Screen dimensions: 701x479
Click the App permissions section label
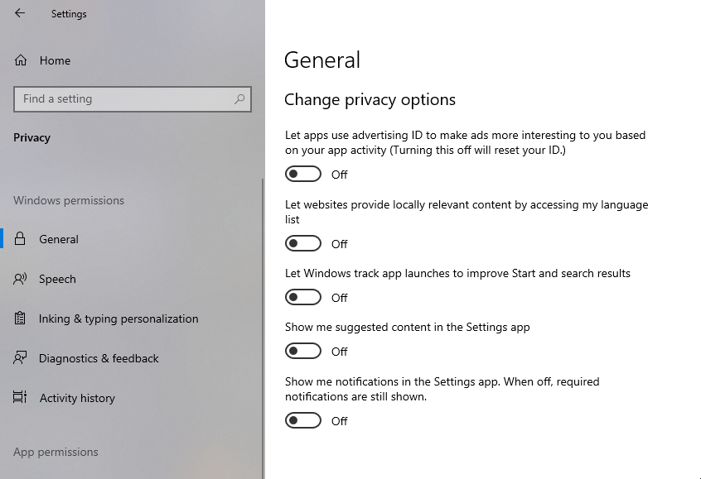point(56,453)
